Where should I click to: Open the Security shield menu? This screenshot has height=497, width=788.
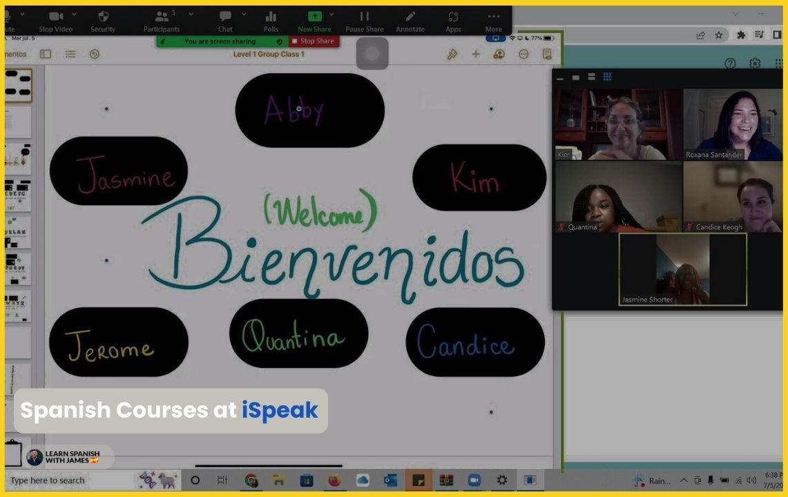point(103,20)
